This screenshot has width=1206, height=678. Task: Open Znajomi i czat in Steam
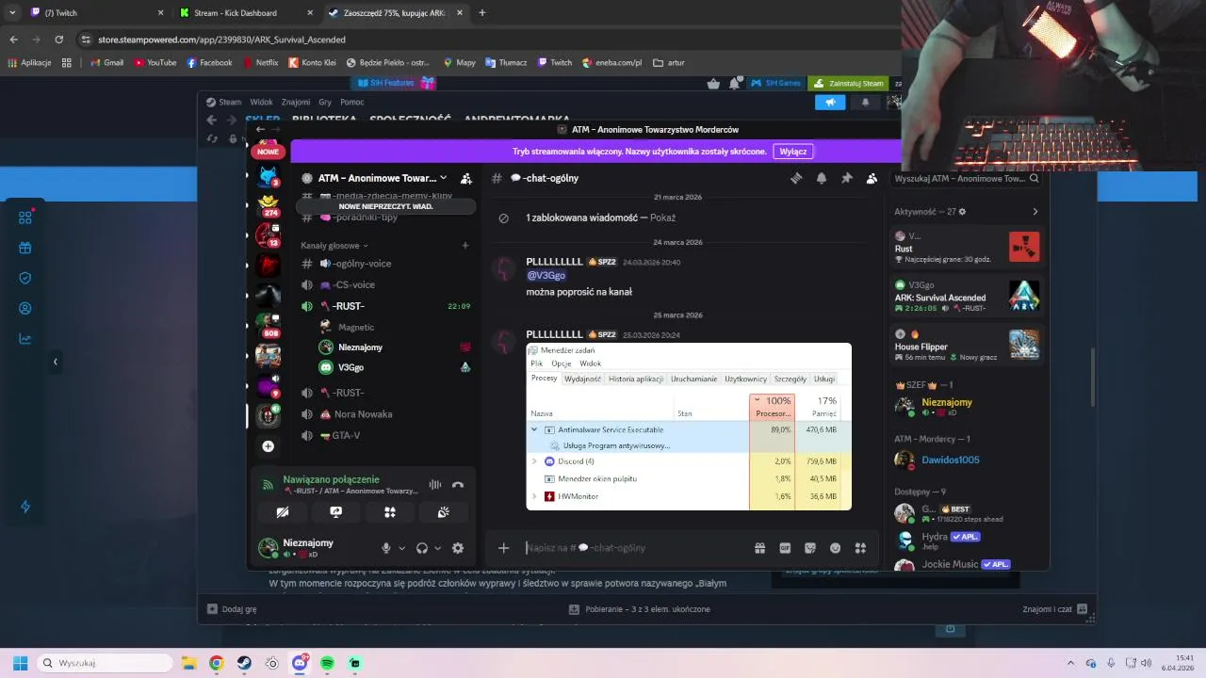(x=1054, y=609)
